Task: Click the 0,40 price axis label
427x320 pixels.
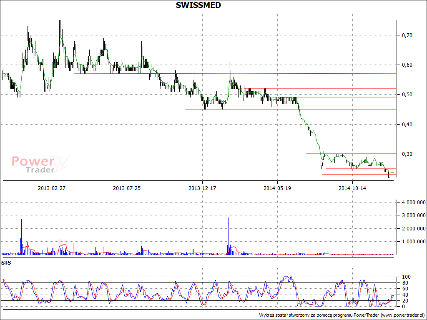Action: [x=407, y=124]
